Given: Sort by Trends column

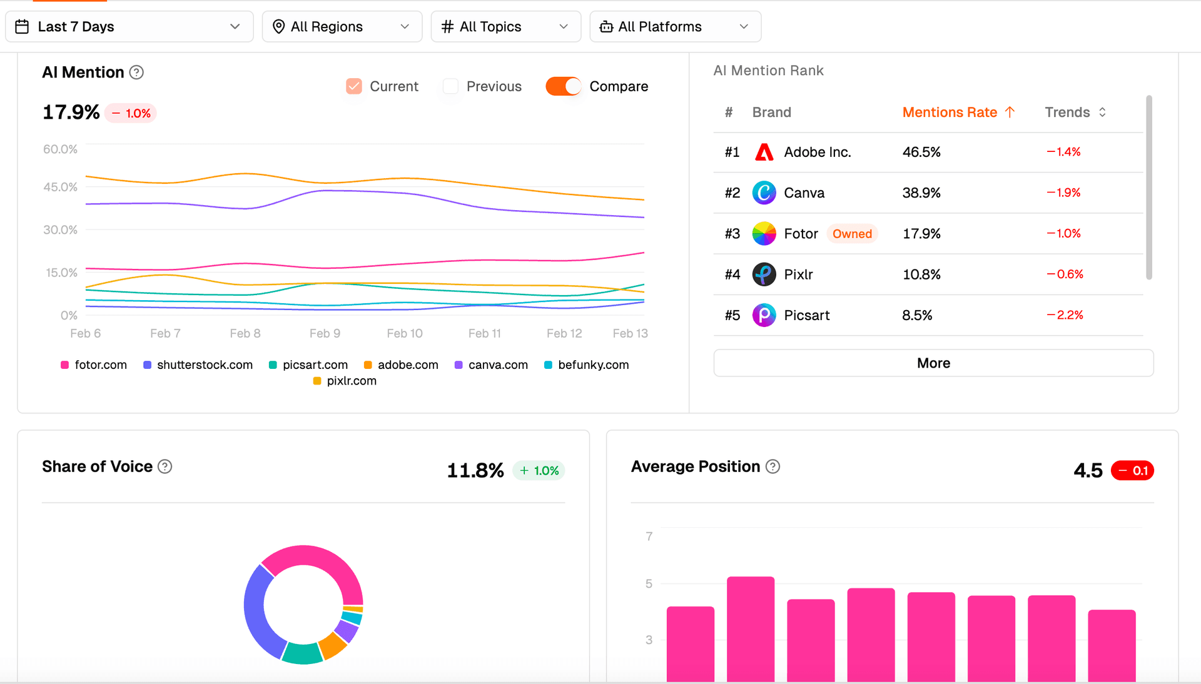Looking at the screenshot, I should tap(1075, 113).
